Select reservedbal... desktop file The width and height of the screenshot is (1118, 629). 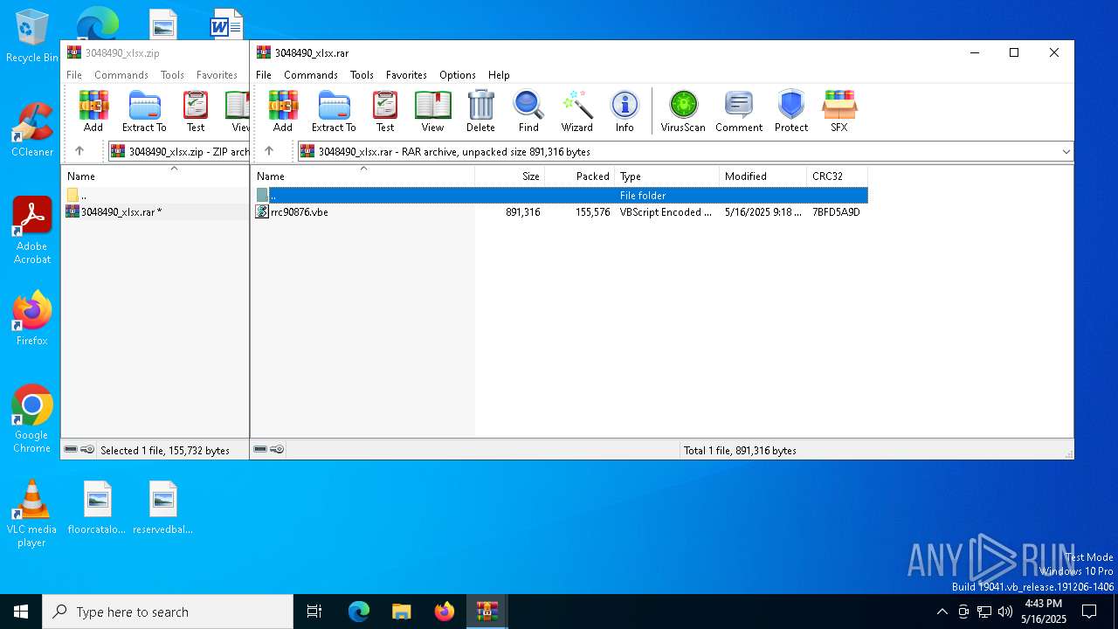162,508
